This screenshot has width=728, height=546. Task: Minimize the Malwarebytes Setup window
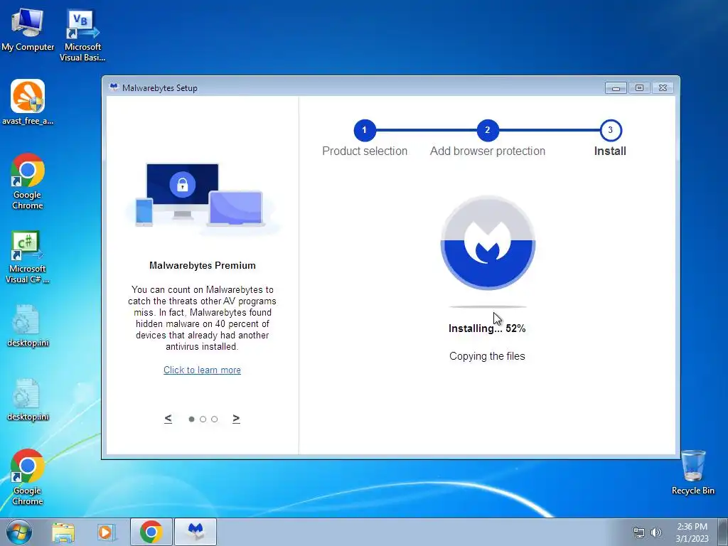(x=616, y=87)
